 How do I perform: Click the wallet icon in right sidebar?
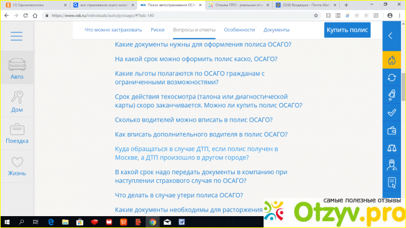(392, 131)
